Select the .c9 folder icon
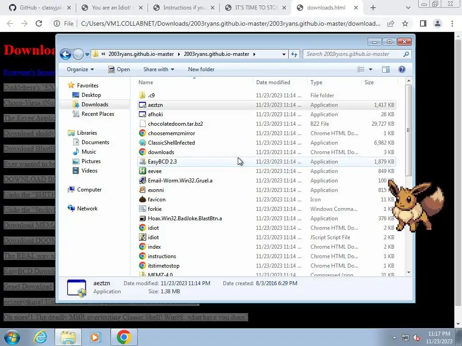Image resolution: width=462 pixels, height=346 pixels. 142,96
